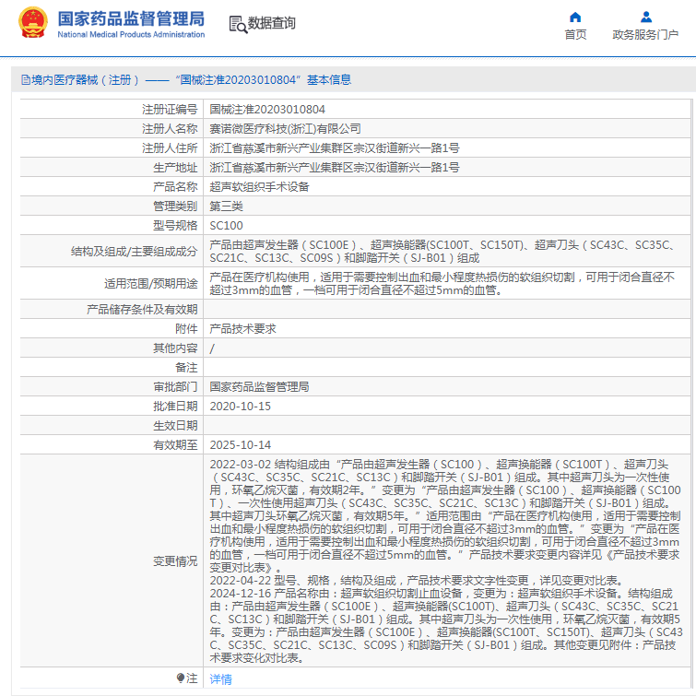Click the 注册人住所 address value
Image resolution: width=696 pixels, height=696 pixels.
pyautogui.click(x=335, y=147)
